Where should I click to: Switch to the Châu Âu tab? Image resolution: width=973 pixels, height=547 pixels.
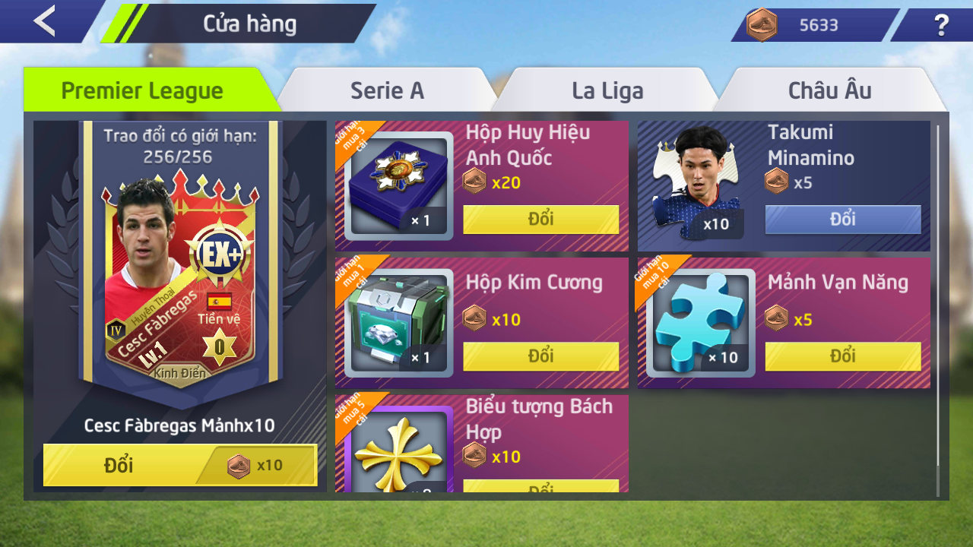coord(829,90)
